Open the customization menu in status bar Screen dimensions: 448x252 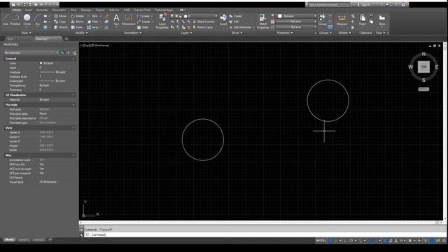[444, 241]
